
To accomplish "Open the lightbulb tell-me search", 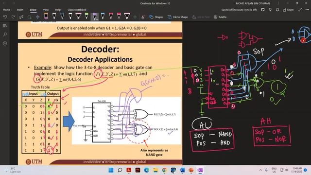I will [270, 10].
